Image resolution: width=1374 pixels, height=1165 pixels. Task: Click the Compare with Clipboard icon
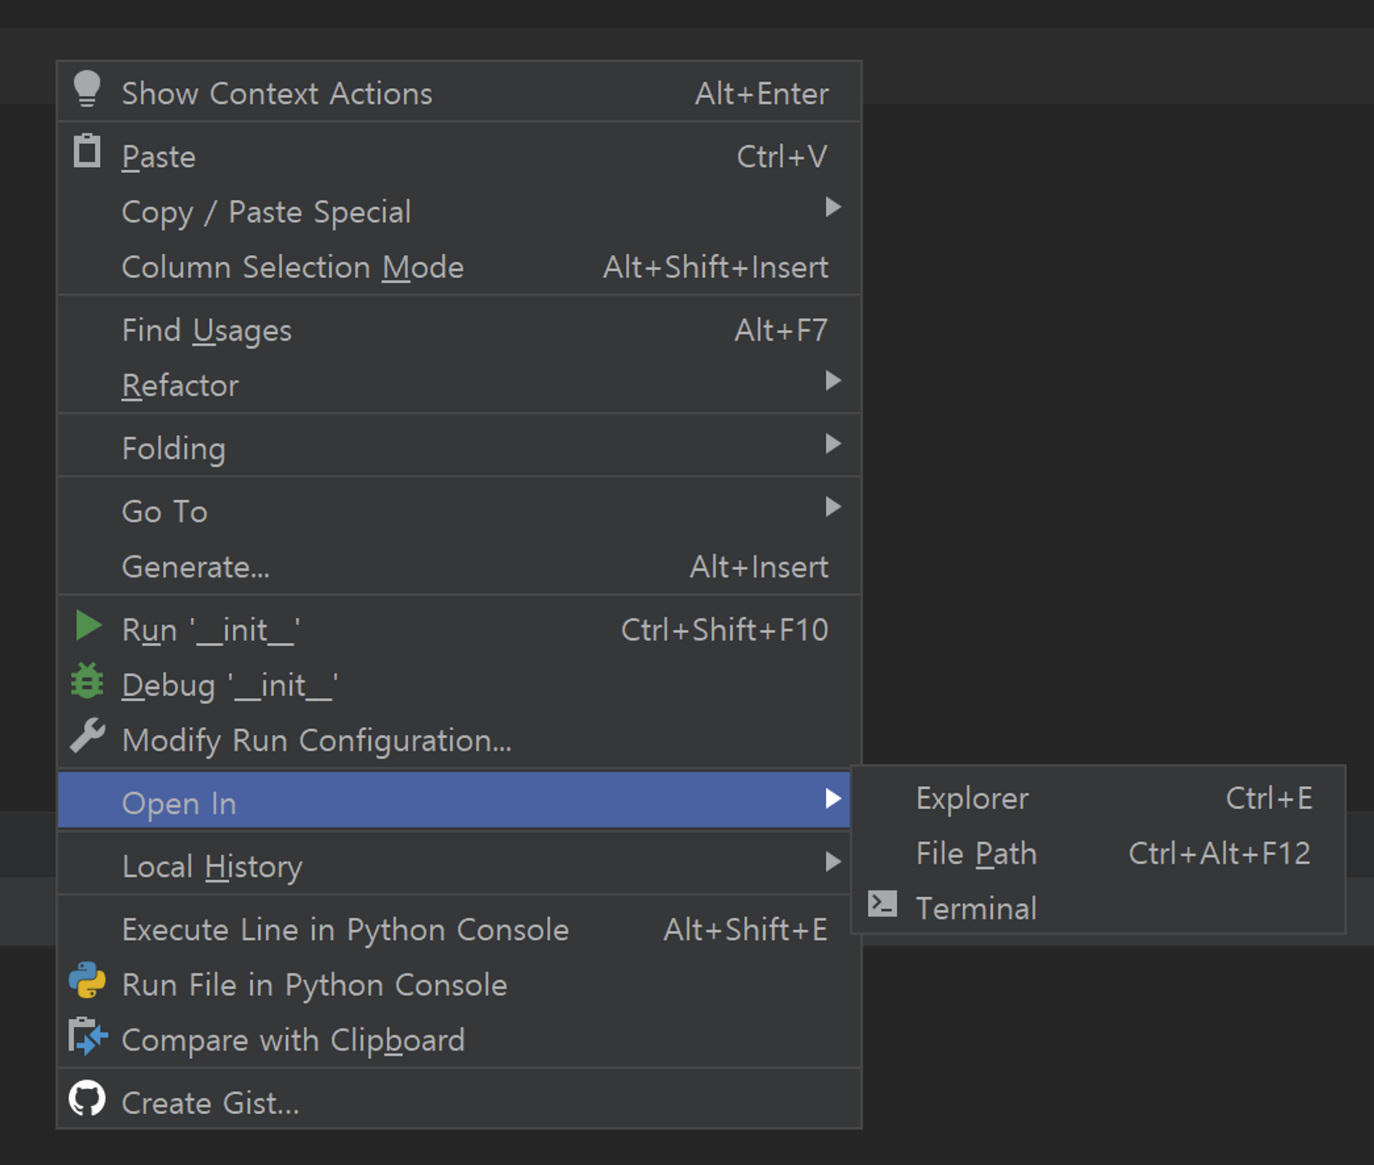click(x=87, y=1037)
